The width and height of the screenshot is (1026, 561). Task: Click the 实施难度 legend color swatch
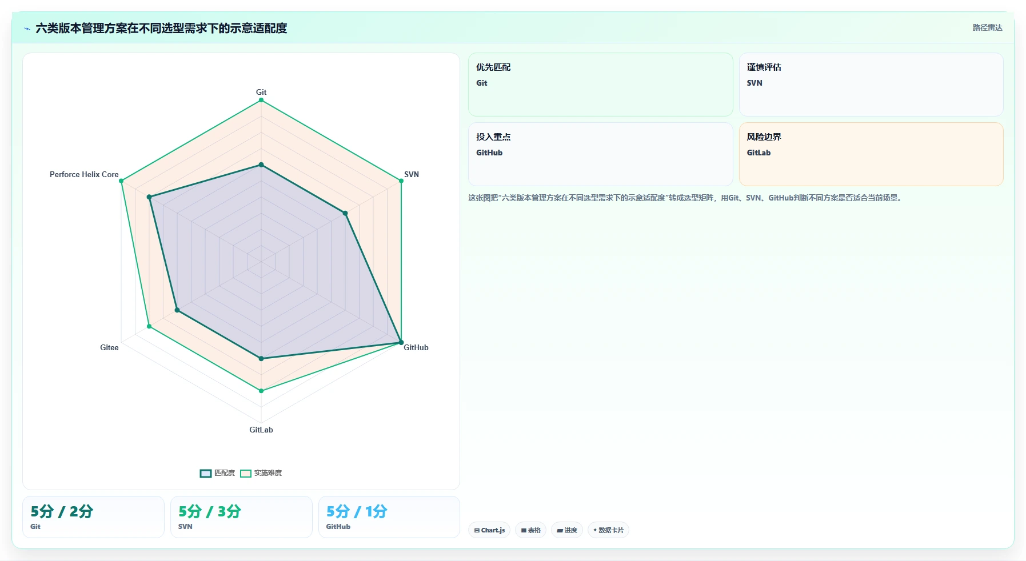(246, 473)
